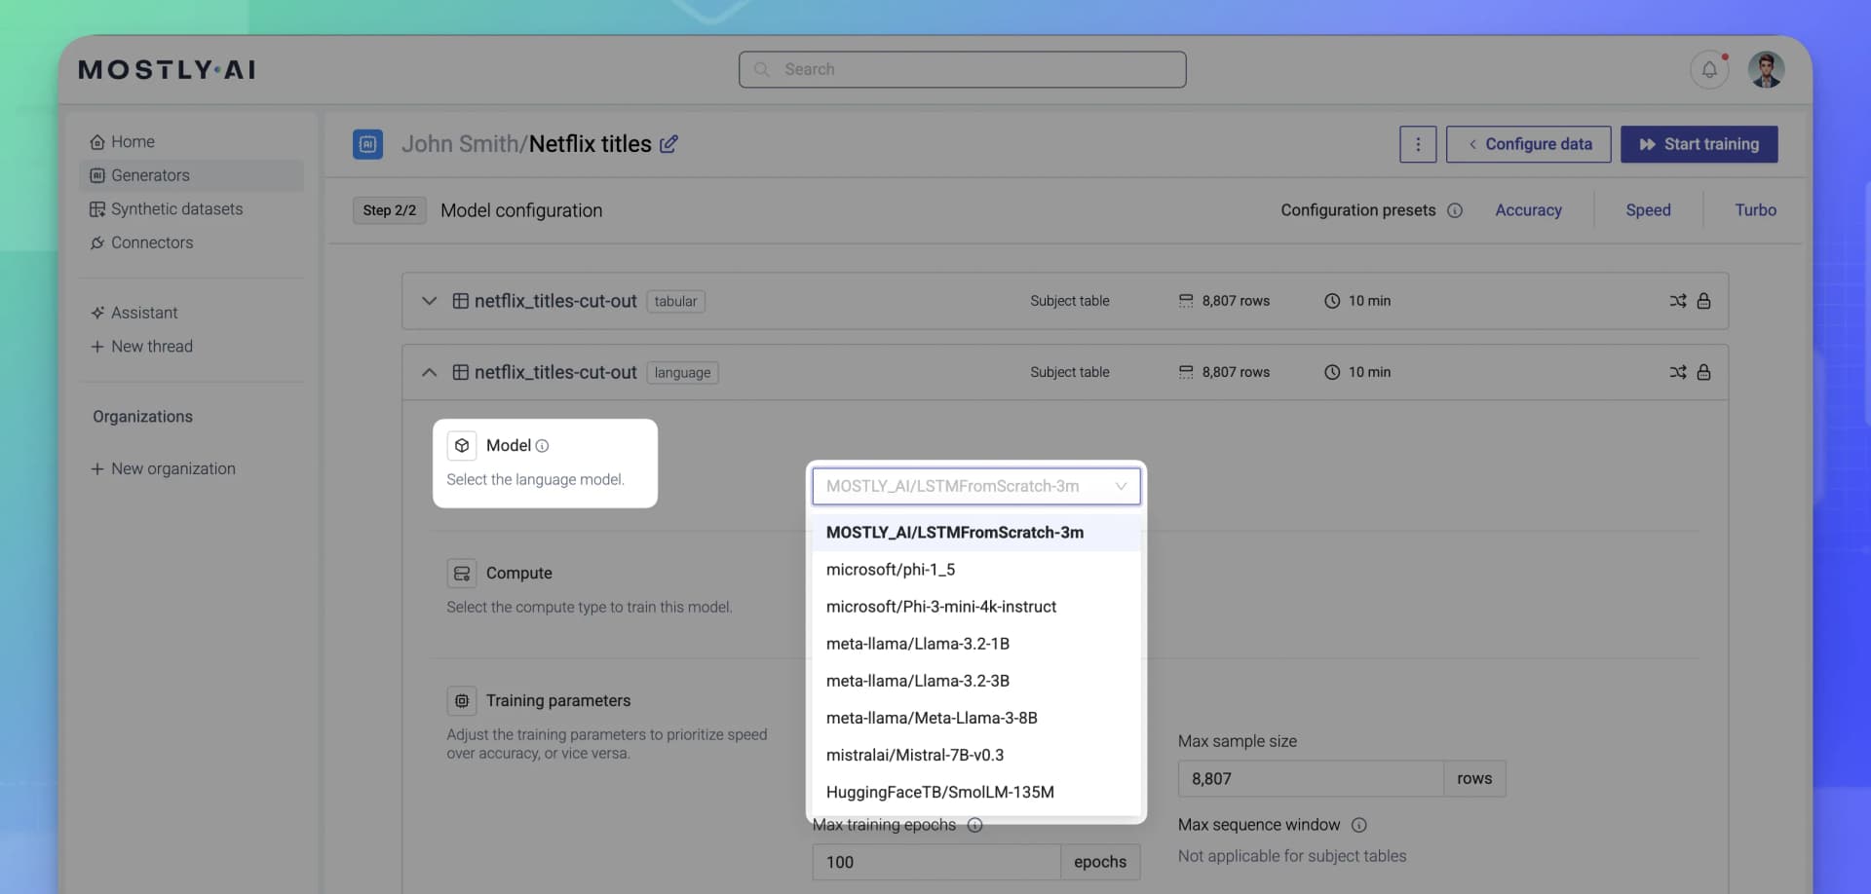This screenshot has width=1871, height=894.
Task: Click the shuffle icon on the tabular table row
Action: pyautogui.click(x=1677, y=301)
